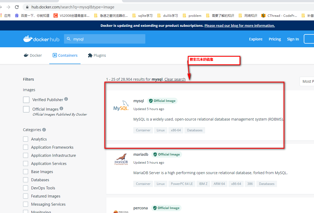Switch to the Docker tab
Screen dimensions: 314x213
pyautogui.click(x=33, y=55)
